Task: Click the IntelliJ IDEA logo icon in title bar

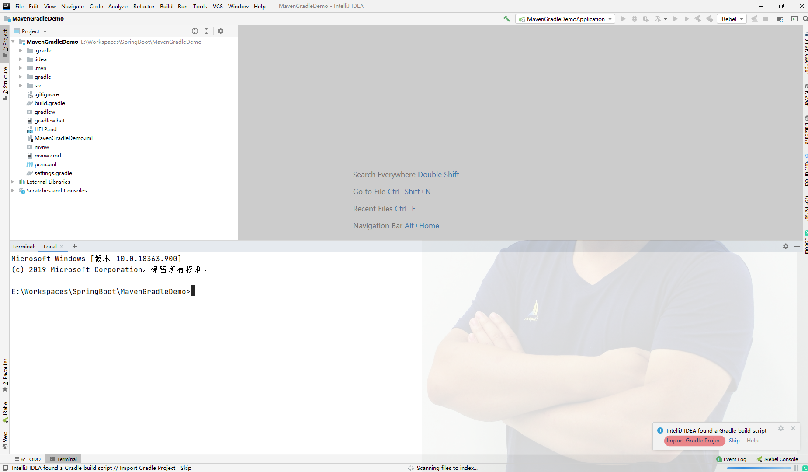Action: (x=6, y=6)
